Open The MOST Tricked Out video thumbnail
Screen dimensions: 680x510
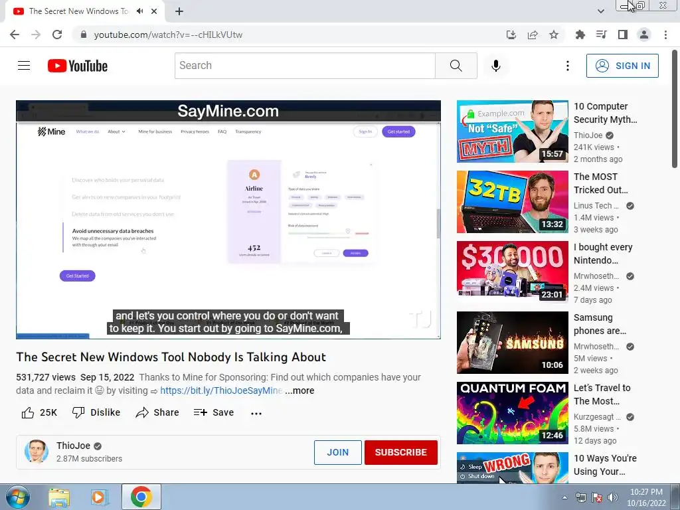(512, 202)
